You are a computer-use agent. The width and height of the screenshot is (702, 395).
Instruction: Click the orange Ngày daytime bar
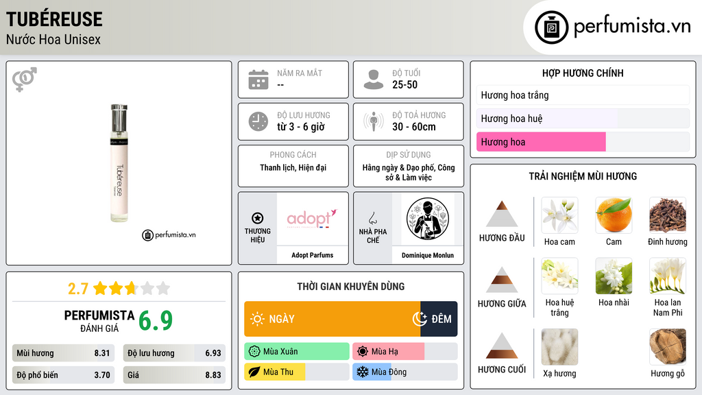(332, 319)
